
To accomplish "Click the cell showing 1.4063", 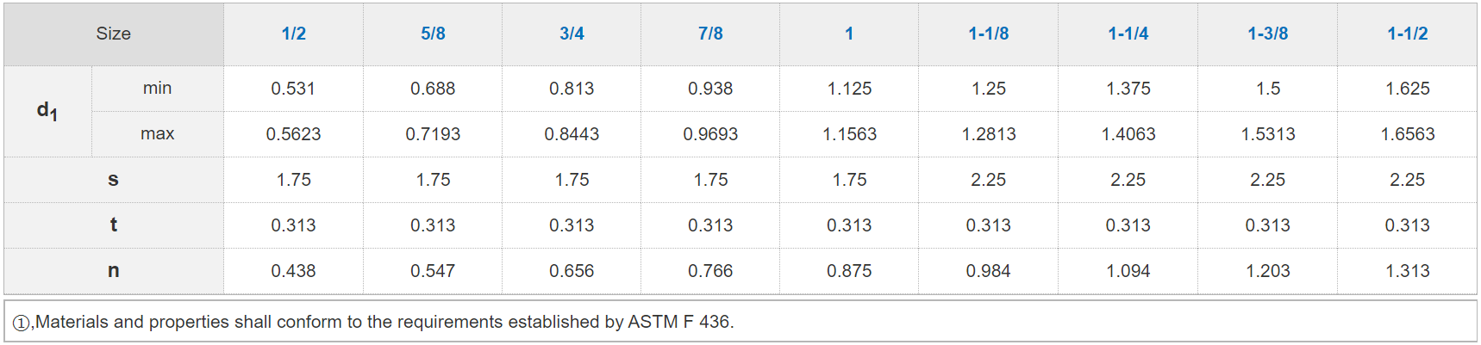I will click(1128, 134).
